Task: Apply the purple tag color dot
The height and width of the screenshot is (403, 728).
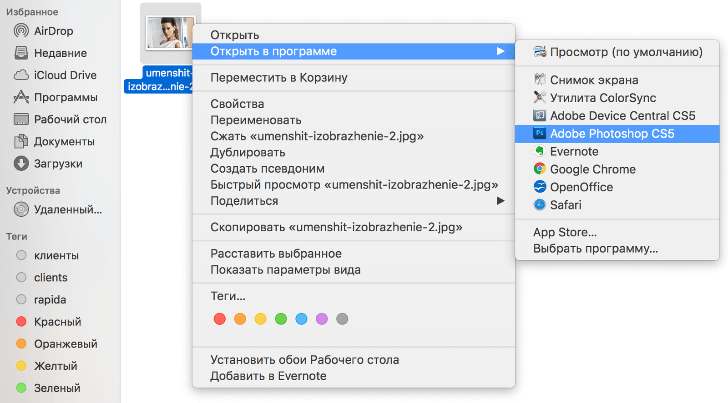Action: [x=322, y=319]
